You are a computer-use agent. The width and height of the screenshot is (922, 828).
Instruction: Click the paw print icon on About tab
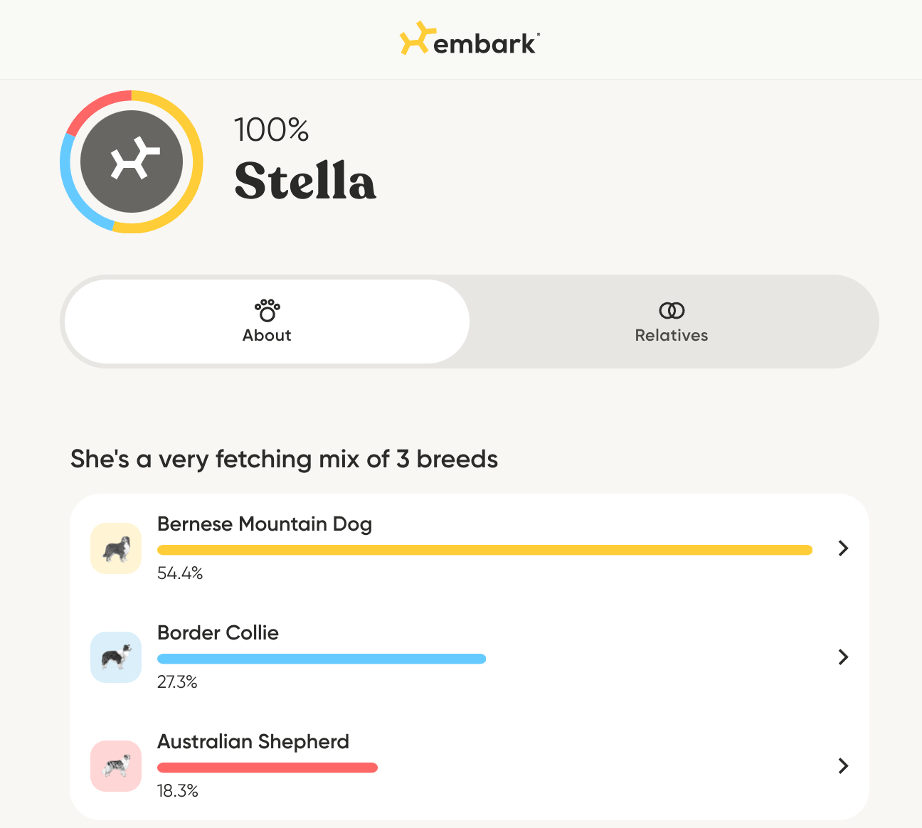pos(267,309)
